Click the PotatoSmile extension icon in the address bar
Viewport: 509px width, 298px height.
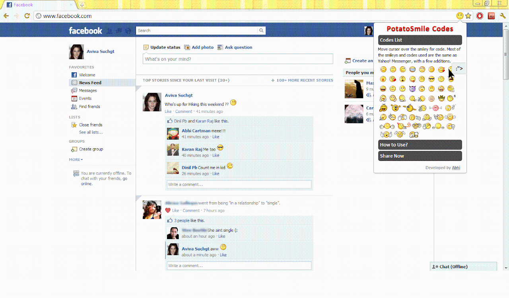(460, 16)
